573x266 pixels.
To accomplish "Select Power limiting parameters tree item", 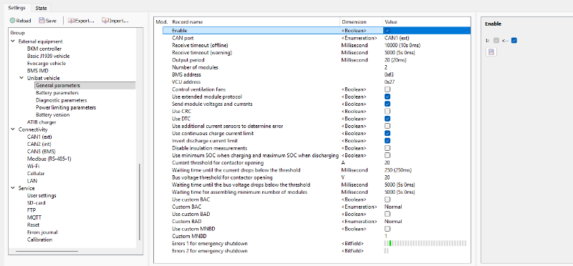I will pyautogui.click(x=66, y=107).
